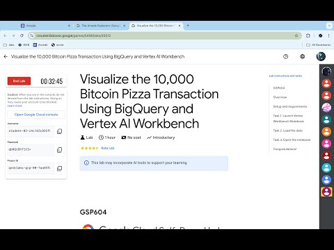This screenshot has height=250, width=334.
Task: Click Lab instructions and tasks link
Action: [285, 76]
